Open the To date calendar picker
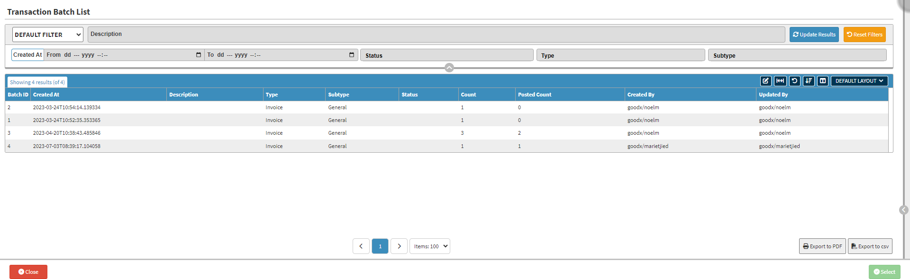 (x=352, y=55)
